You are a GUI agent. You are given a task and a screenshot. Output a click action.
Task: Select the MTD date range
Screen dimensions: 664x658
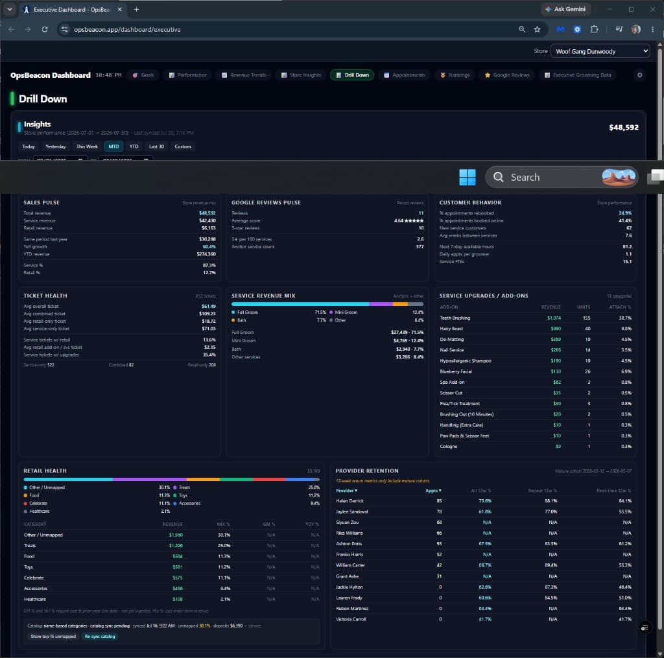(x=113, y=147)
